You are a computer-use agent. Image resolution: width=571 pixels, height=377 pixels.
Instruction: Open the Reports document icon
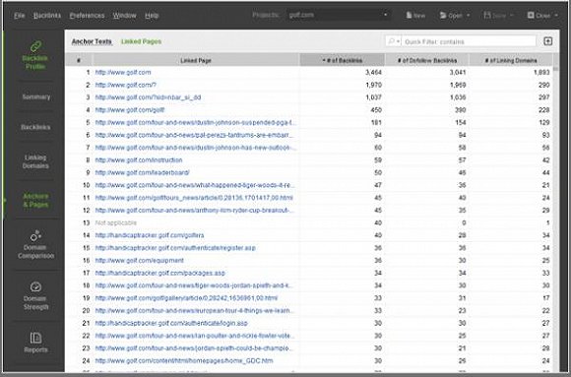click(x=35, y=338)
